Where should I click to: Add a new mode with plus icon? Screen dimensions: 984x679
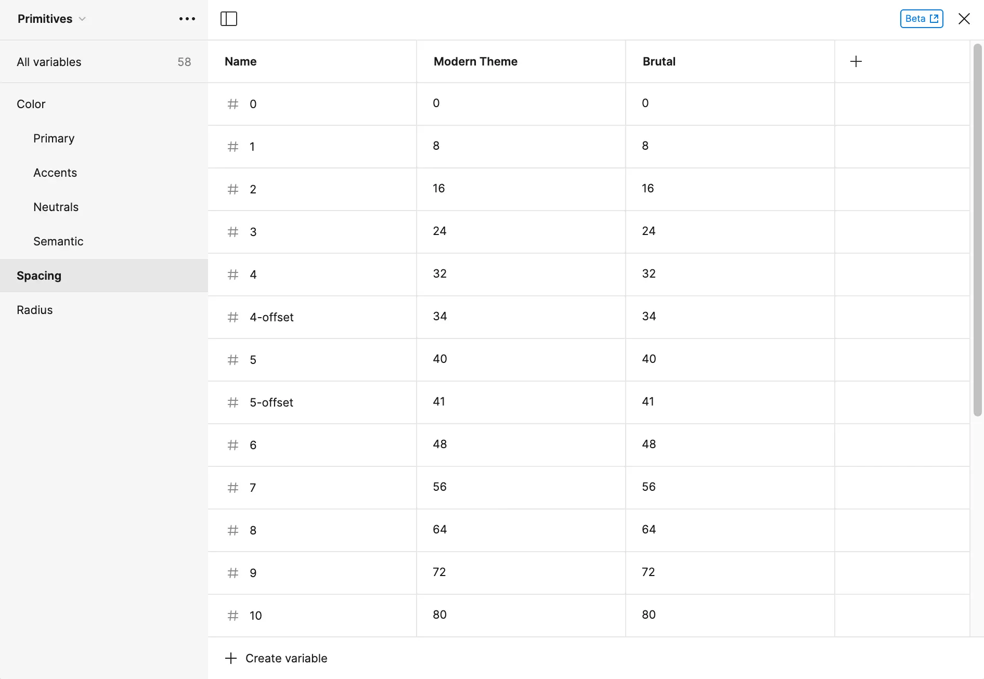click(856, 61)
